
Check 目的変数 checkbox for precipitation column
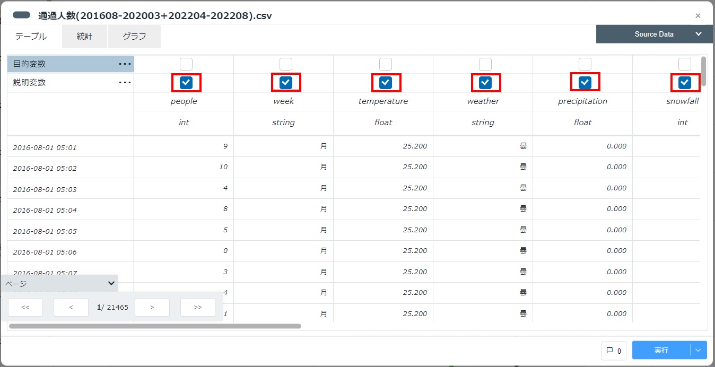point(585,64)
